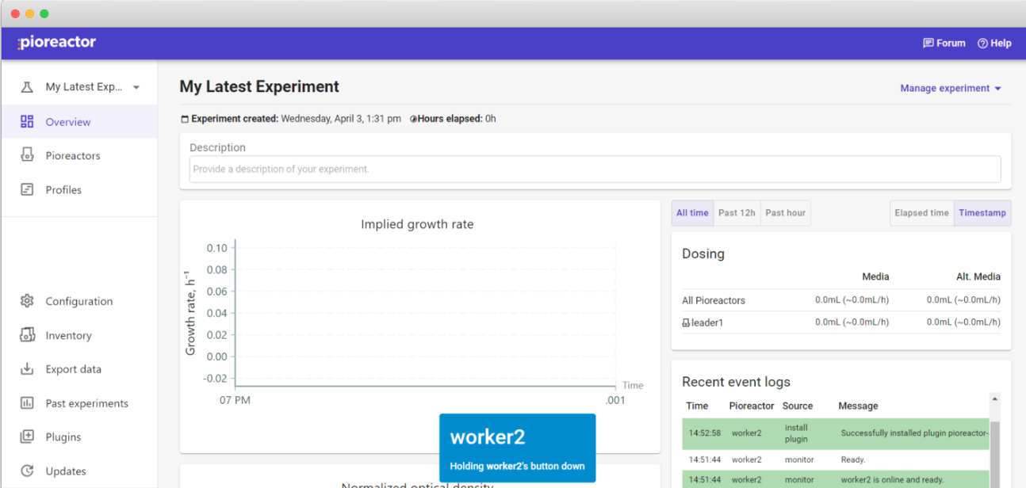Click the Inventory icon in sidebar

point(27,335)
